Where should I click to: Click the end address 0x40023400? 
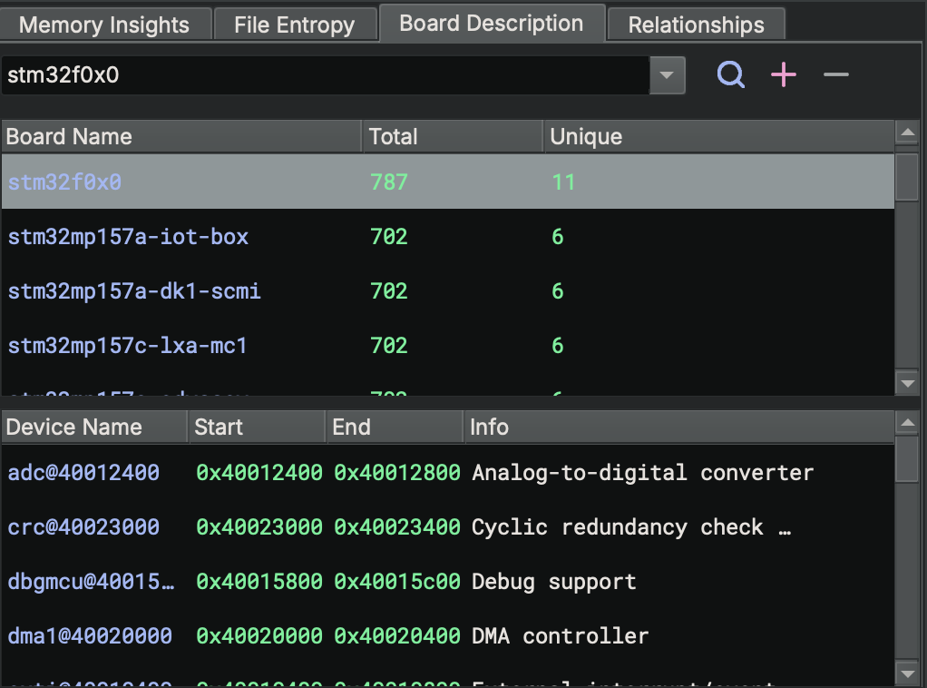[397, 527]
